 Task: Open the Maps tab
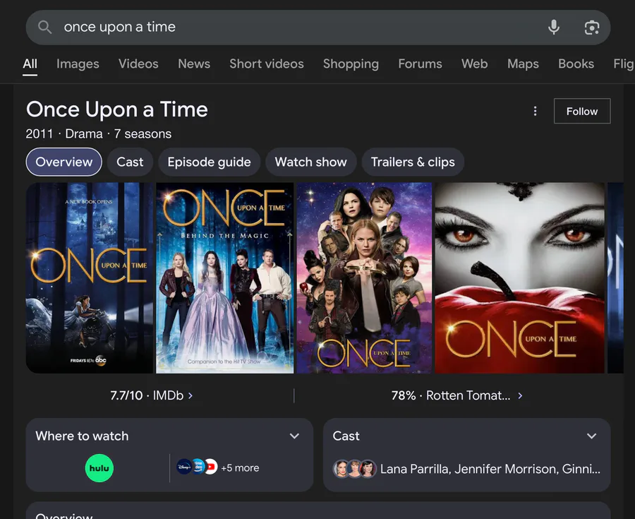click(x=523, y=64)
